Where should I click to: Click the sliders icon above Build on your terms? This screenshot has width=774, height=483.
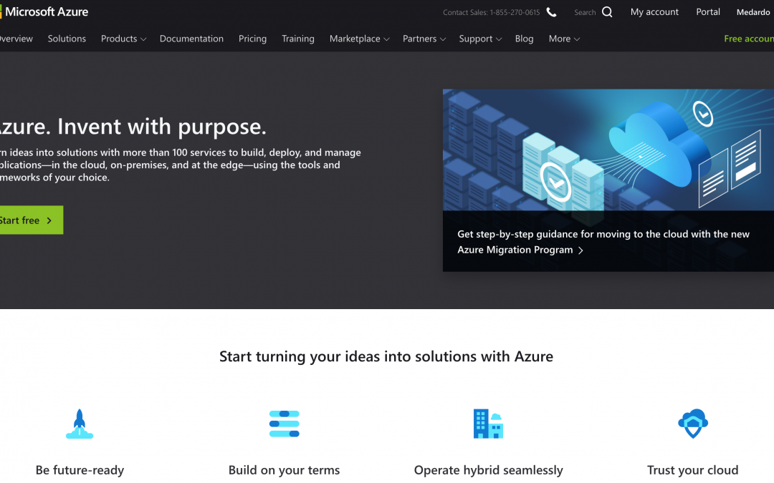(285, 424)
